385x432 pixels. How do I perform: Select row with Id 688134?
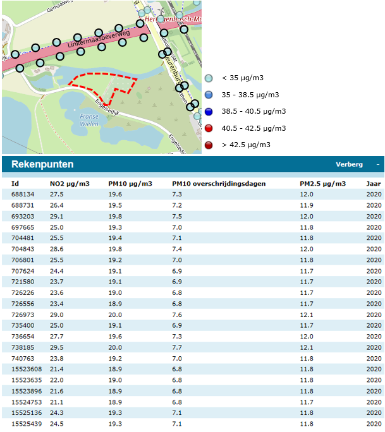(x=193, y=195)
